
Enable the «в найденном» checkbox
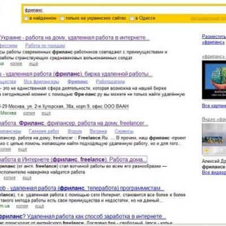[x=25, y=18]
